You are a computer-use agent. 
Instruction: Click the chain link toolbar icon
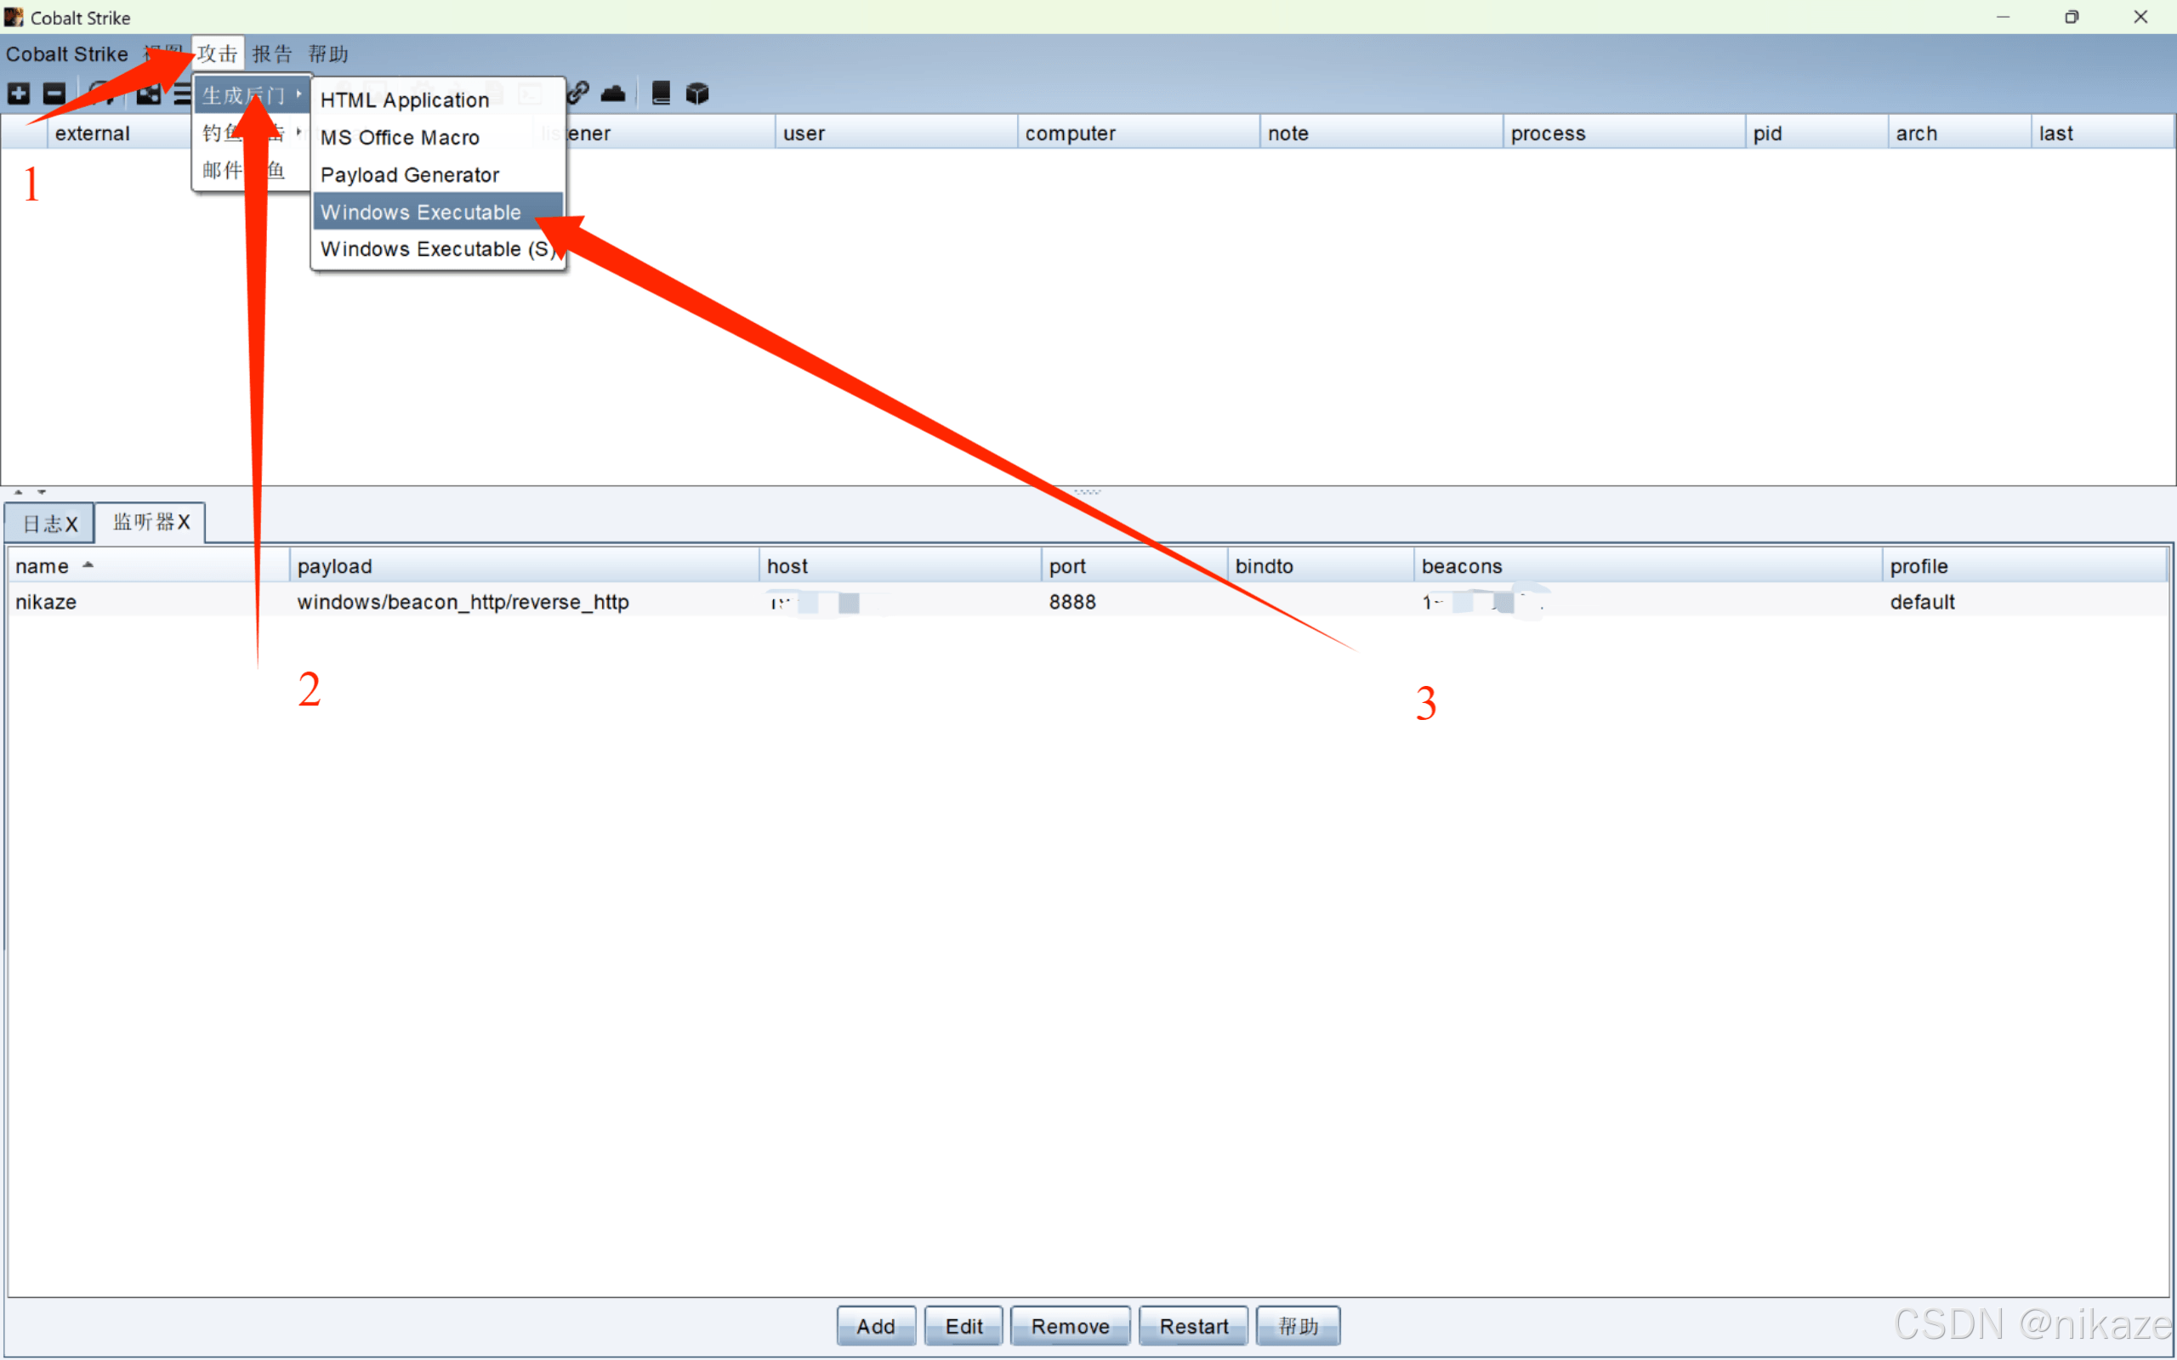pyautogui.click(x=578, y=93)
